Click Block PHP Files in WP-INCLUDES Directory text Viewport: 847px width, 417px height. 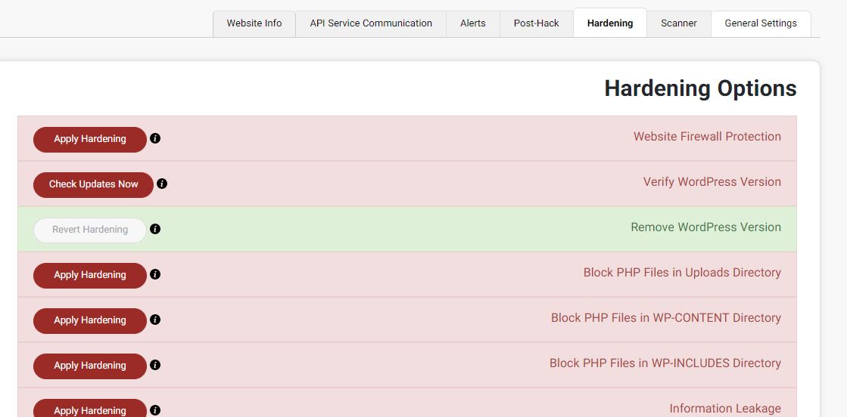(665, 363)
